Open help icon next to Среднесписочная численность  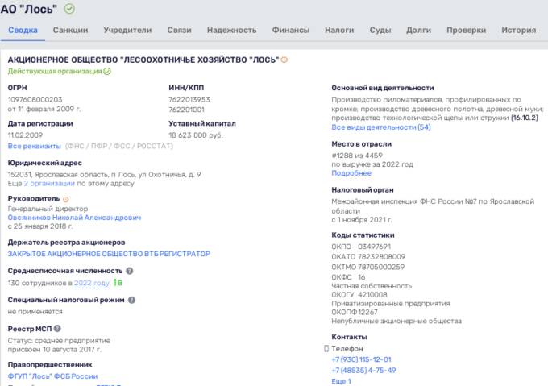(129, 271)
